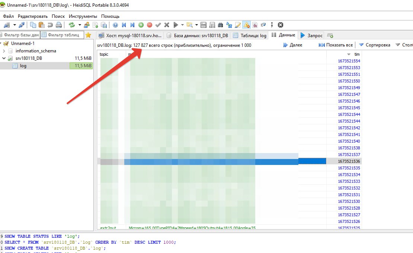The image size is (413, 253).
Task: Open the Инструменты menu
Action: pyautogui.click(x=83, y=16)
